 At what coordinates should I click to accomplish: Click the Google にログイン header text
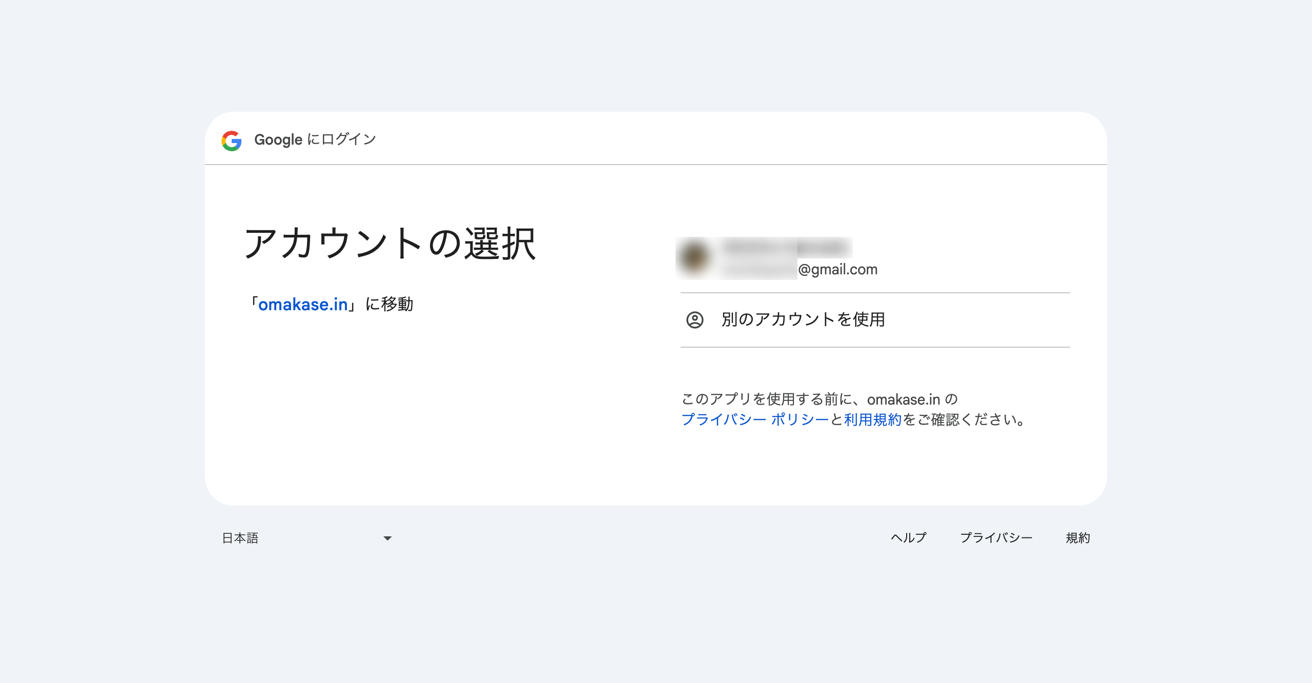tap(315, 139)
